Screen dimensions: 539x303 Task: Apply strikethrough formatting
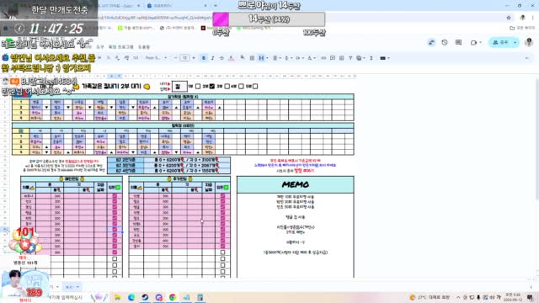pyautogui.click(x=221, y=58)
